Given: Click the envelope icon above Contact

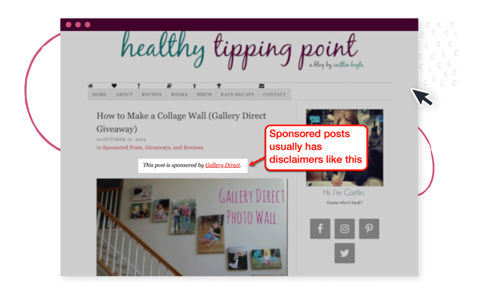Looking at the screenshot, I should click(x=262, y=86).
